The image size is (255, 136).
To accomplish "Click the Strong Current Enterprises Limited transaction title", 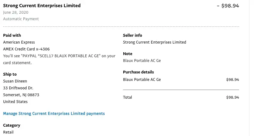I will (42, 6).
